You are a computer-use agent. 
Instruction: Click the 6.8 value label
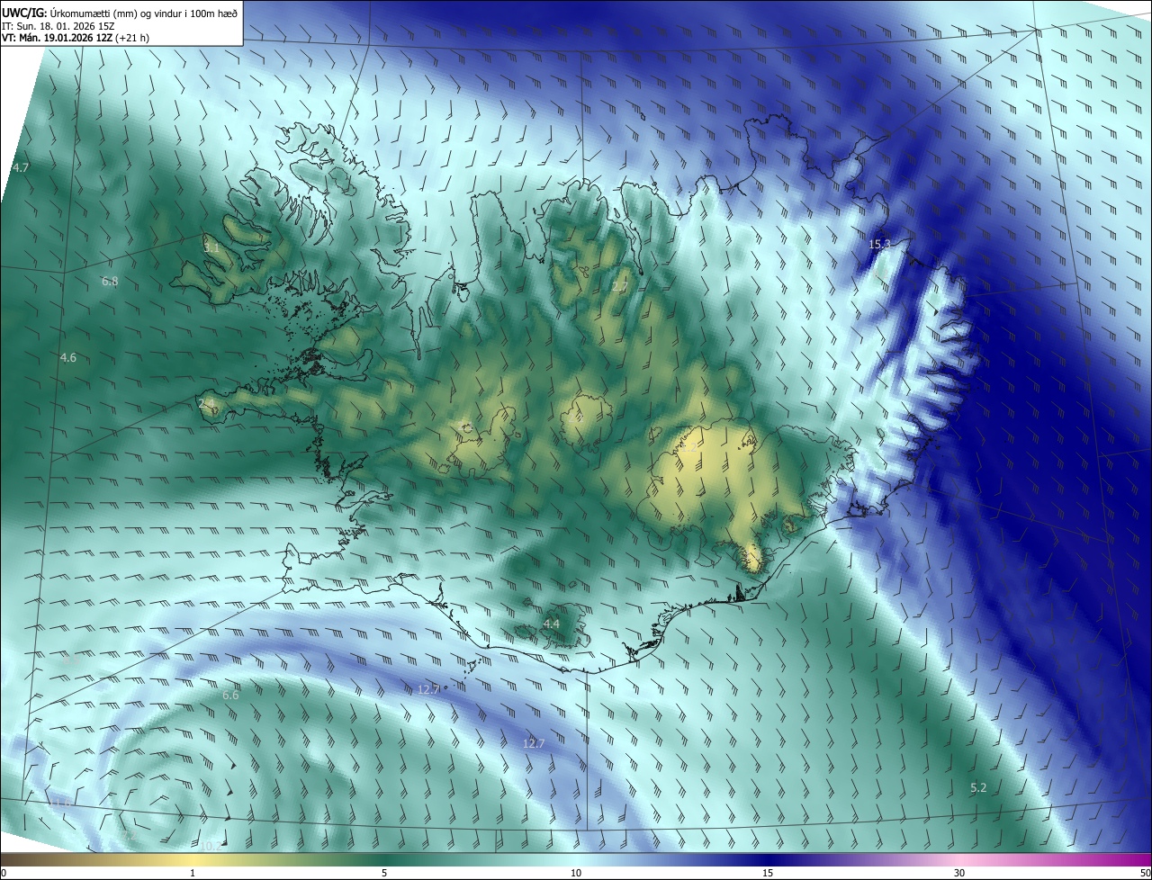110,282
